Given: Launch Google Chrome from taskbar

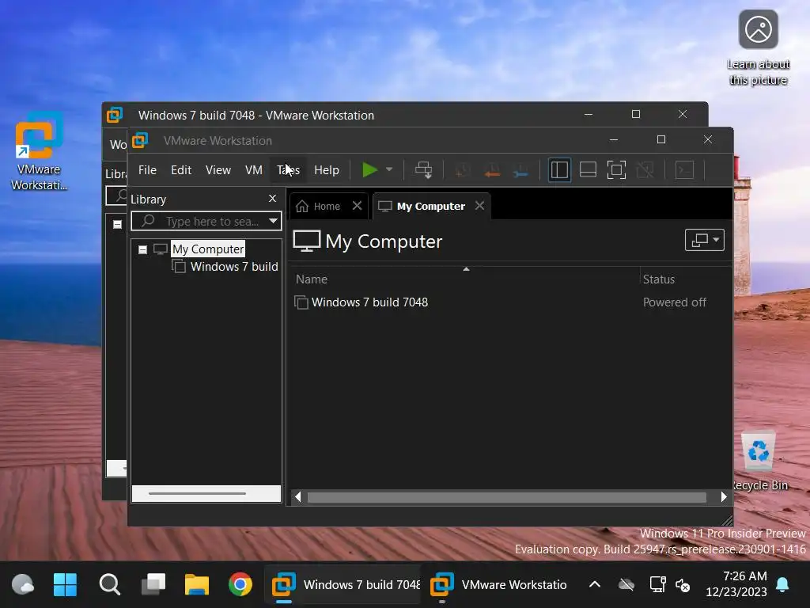Looking at the screenshot, I should (x=240, y=585).
